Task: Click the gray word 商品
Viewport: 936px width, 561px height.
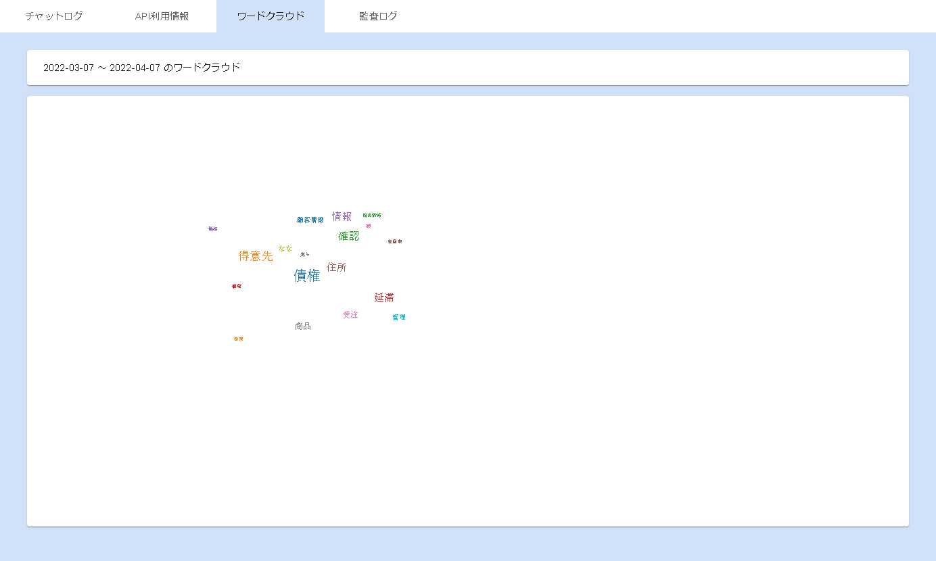Action: [x=303, y=326]
